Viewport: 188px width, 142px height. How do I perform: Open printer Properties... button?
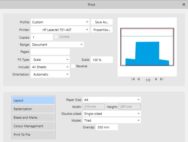102,30
